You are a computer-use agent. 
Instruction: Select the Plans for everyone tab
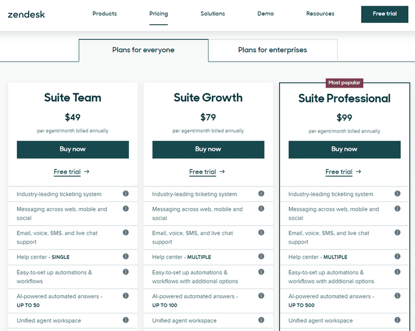143,50
